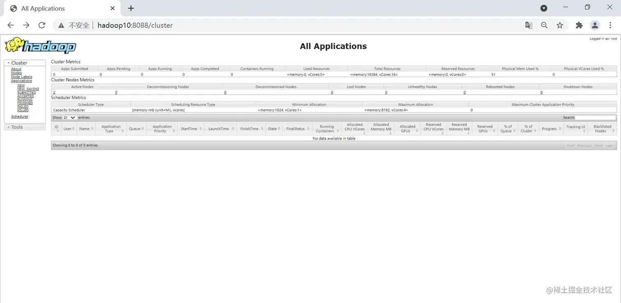Image resolution: width=621 pixels, height=303 pixels.
Task: Collapse the Cluster sidebar section
Action: (25, 63)
